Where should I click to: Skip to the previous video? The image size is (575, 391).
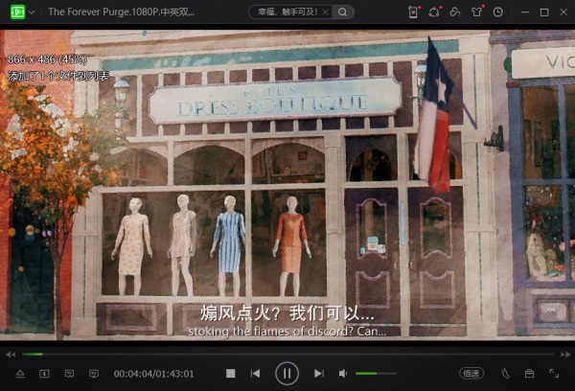pyautogui.click(x=255, y=374)
